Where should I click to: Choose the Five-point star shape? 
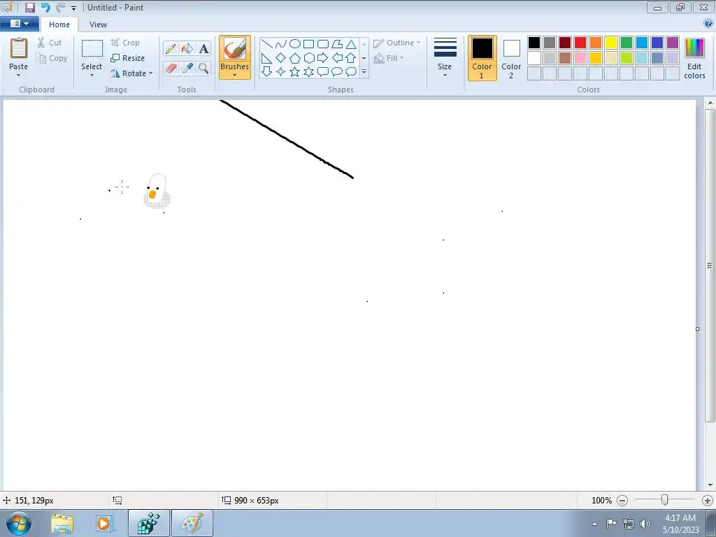[295, 72]
